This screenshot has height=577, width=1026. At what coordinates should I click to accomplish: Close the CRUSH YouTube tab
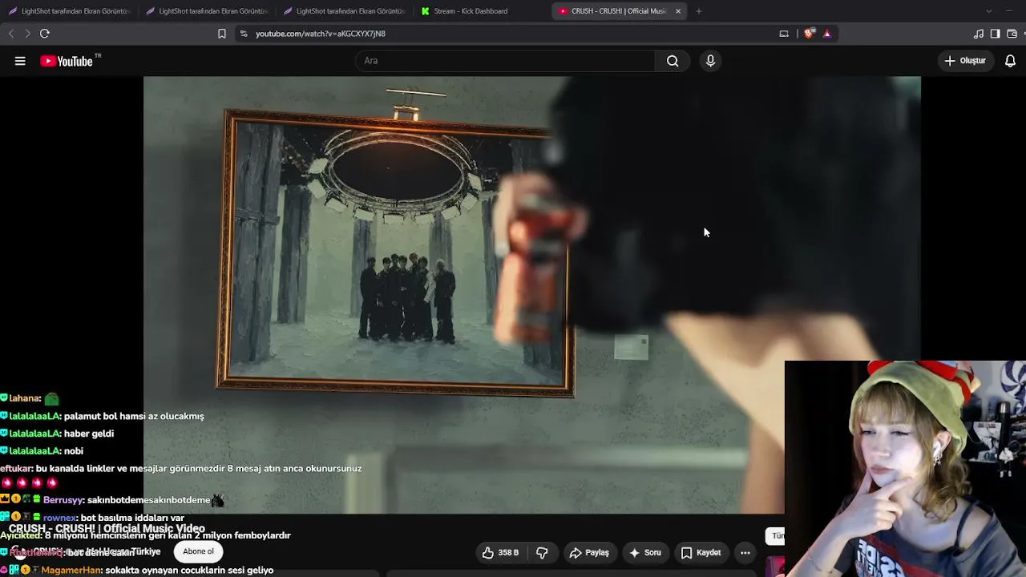(678, 11)
